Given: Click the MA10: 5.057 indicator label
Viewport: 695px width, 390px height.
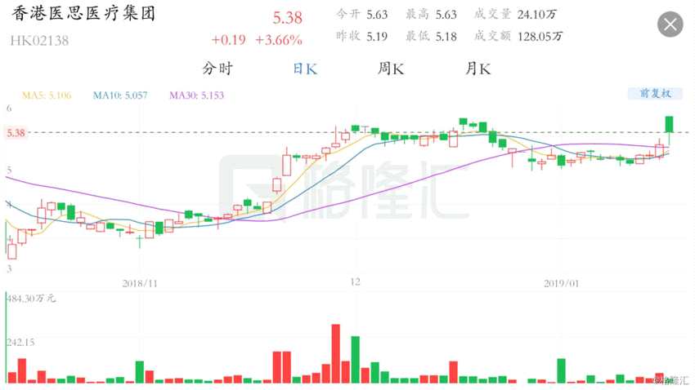Looking at the screenshot, I should coord(120,95).
